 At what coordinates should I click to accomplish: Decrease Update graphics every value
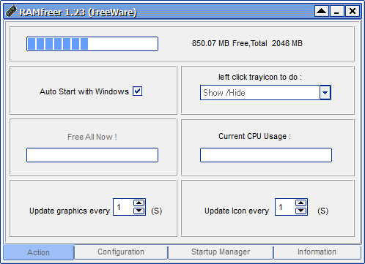(x=139, y=211)
